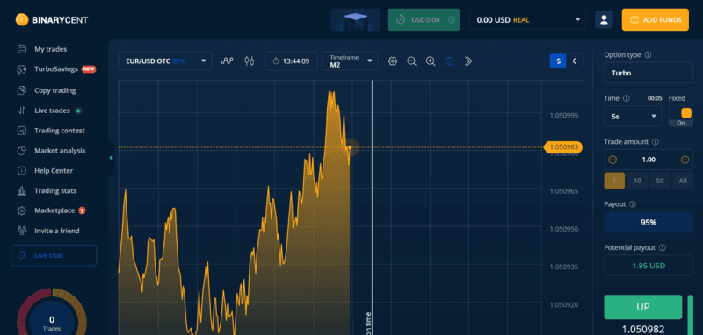Click the USD 0.00 bonus button
This screenshot has height=335, width=703.
click(424, 19)
